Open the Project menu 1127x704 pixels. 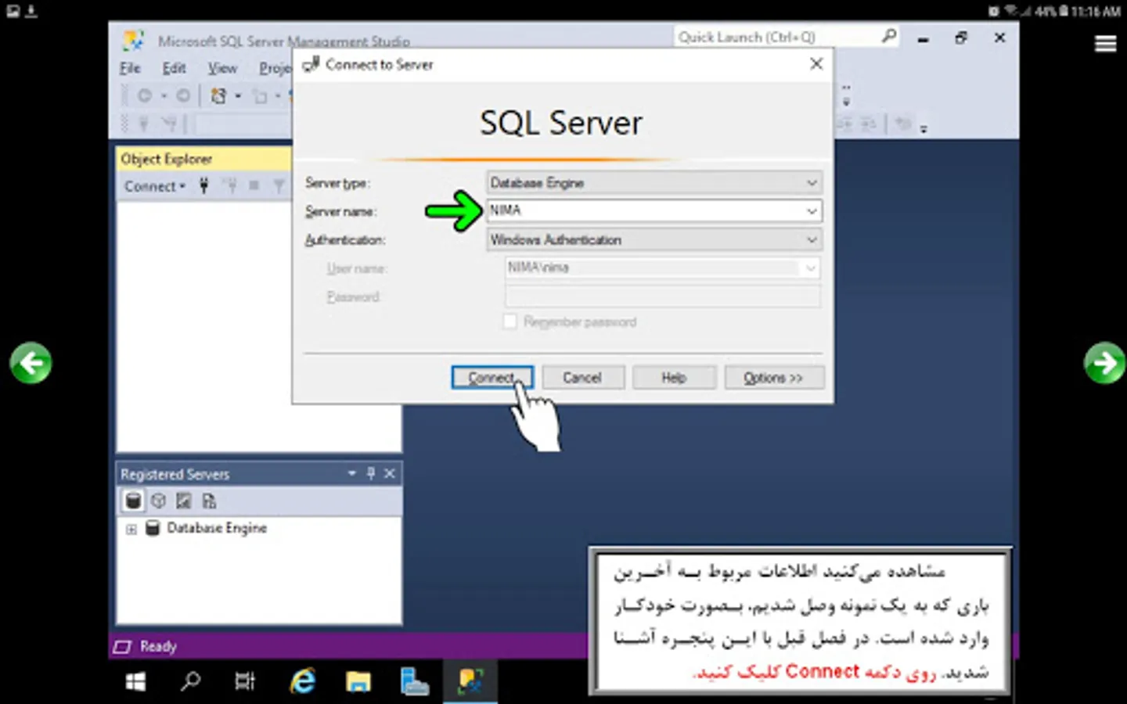275,68
